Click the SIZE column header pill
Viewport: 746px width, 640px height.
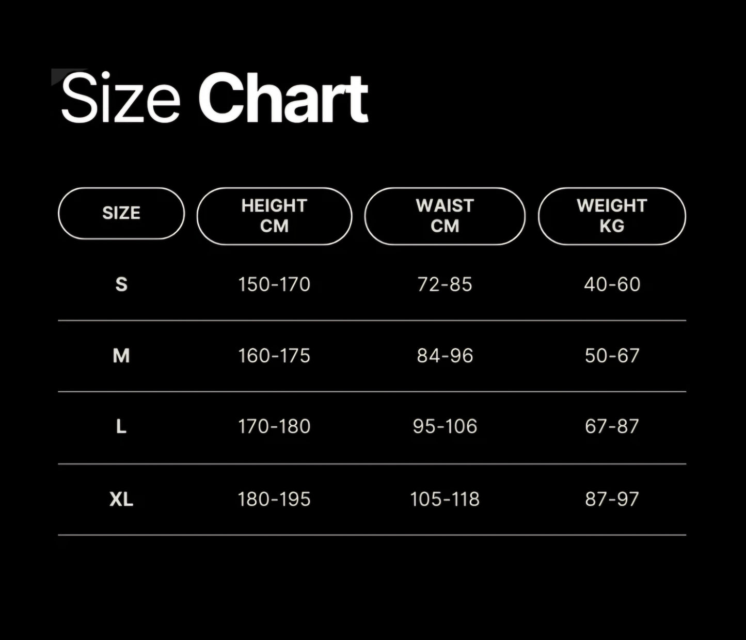[121, 213]
